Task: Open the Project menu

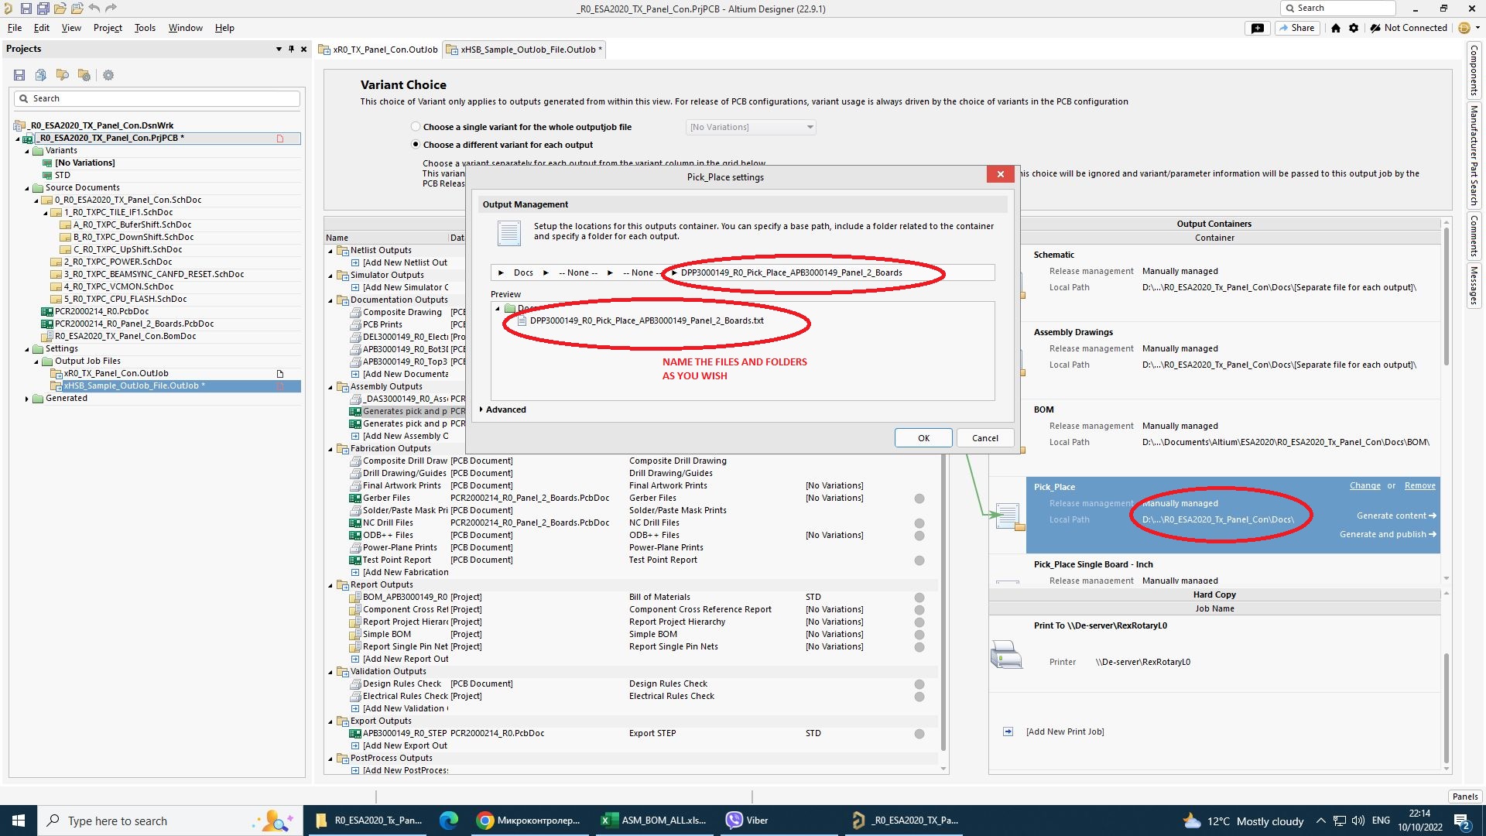Action: (x=108, y=28)
